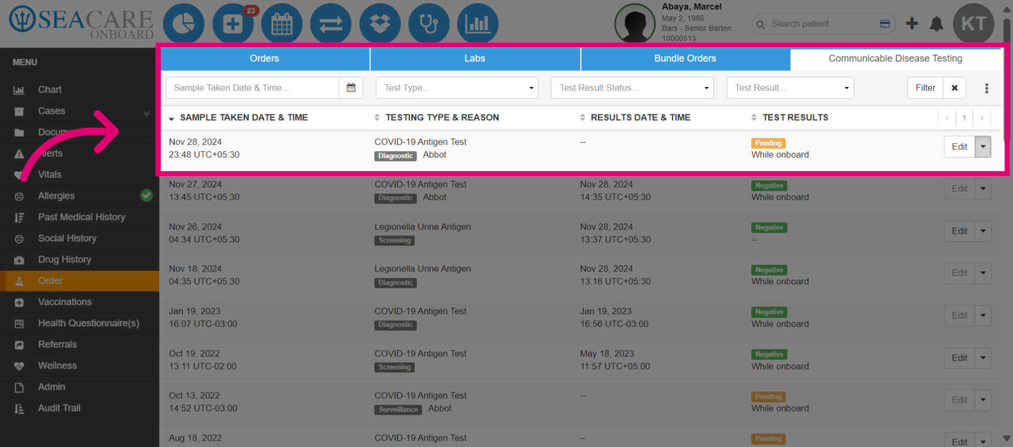
Task: Open Health Questionnaire(s) menu item
Action: click(x=80, y=323)
